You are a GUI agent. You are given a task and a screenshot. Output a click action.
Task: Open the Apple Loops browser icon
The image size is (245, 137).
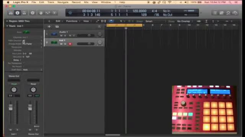[228, 13]
